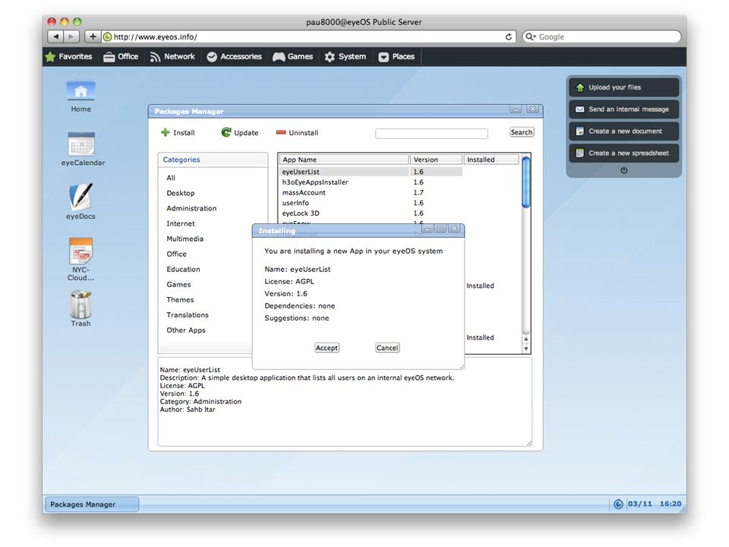Click the browser URL address bar

(309, 36)
